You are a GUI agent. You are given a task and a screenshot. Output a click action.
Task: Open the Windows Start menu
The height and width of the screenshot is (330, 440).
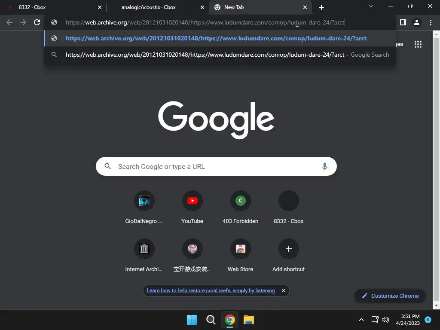(192, 320)
